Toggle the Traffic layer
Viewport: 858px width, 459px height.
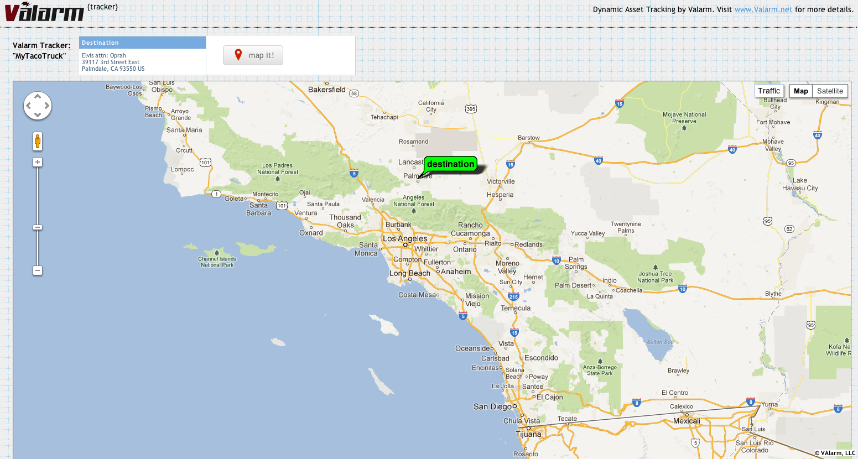(x=769, y=91)
